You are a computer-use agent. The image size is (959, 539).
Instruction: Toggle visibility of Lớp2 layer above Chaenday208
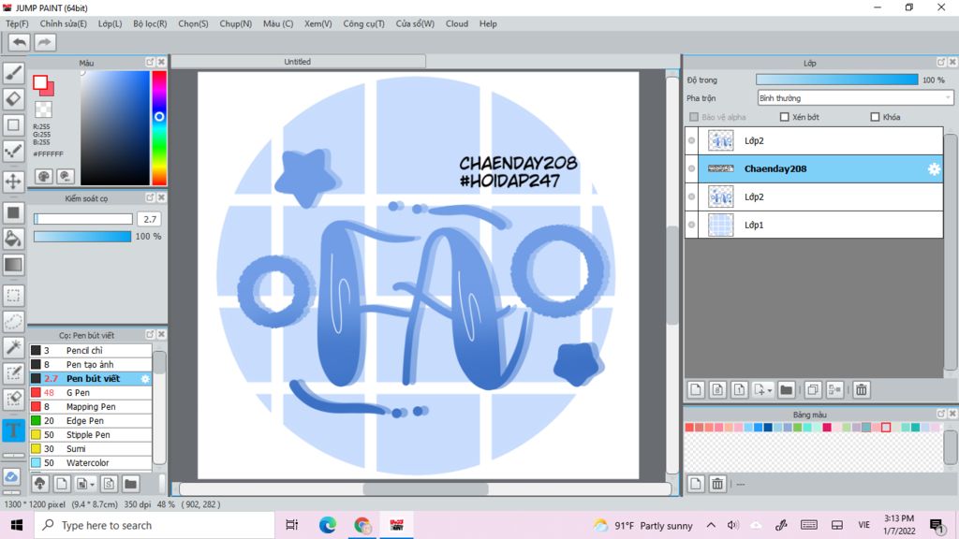pyautogui.click(x=692, y=140)
